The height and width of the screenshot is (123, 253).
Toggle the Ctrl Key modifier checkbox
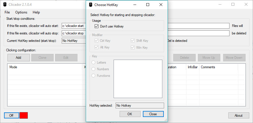pyautogui.click(x=96, y=41)
